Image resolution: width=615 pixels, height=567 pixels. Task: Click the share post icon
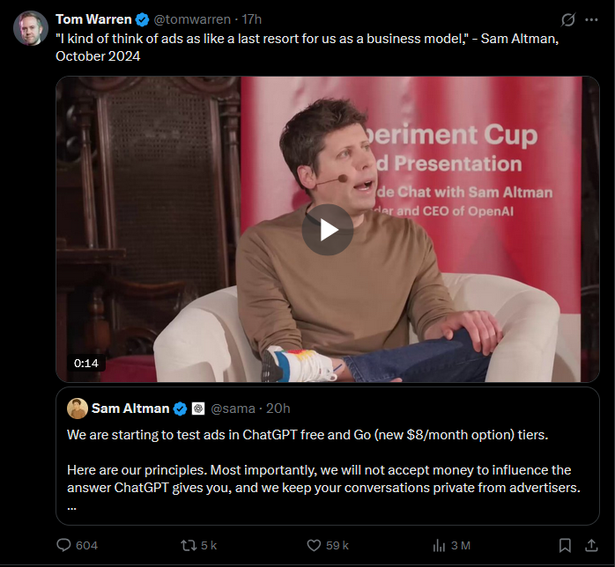591,545
